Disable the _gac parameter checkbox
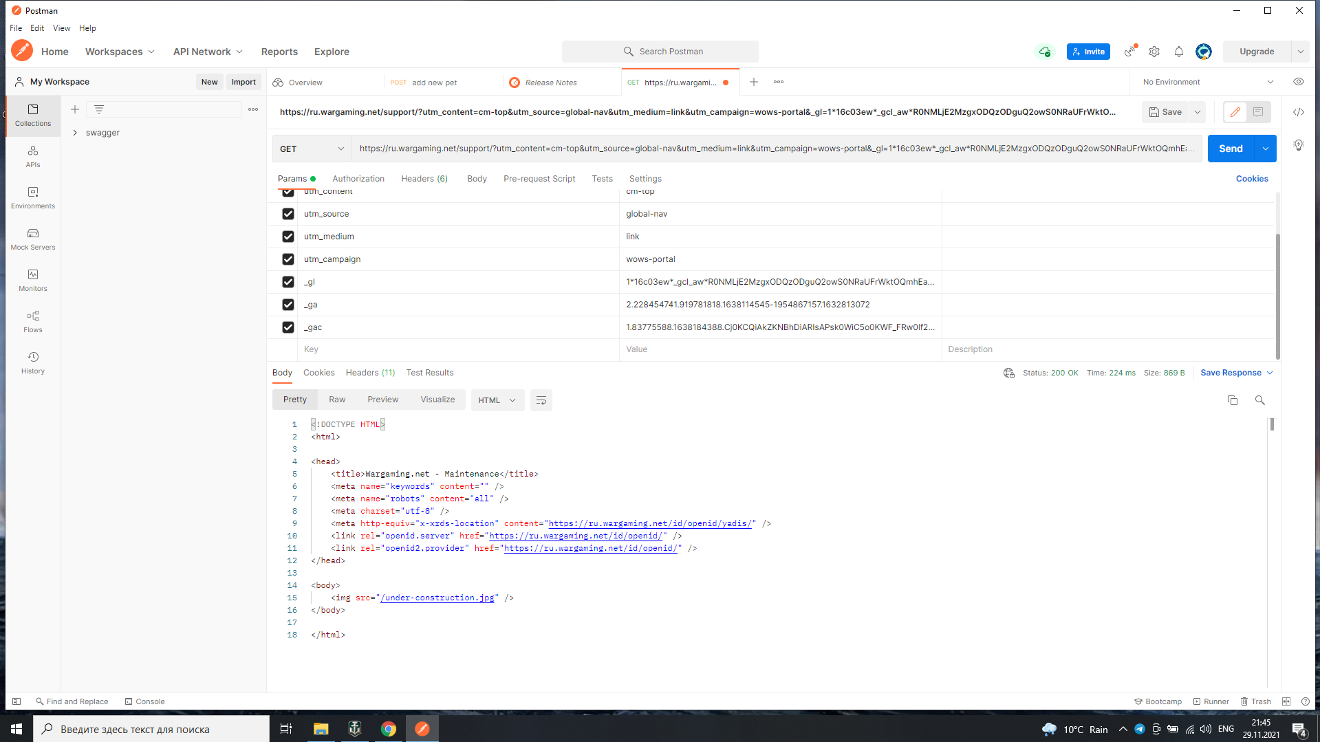Screen dimensions: 1320x742 click(288, 327)
